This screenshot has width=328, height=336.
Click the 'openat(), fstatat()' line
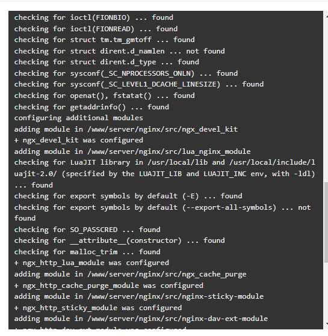pyautogui.click(x=104, y=96)
